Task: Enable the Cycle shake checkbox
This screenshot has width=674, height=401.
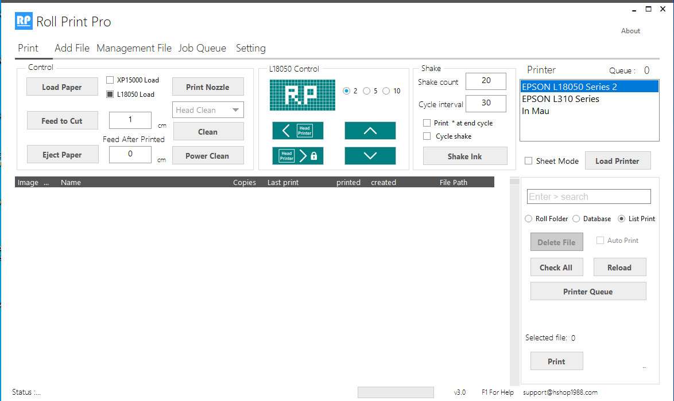Action: click(427, 136)
